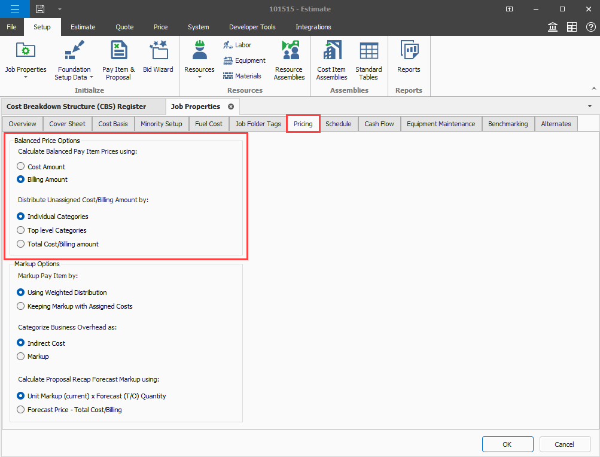This screenshot has height=457, width=600.
Task: Open Cost Item Assemblies
Action: point(331,61)
